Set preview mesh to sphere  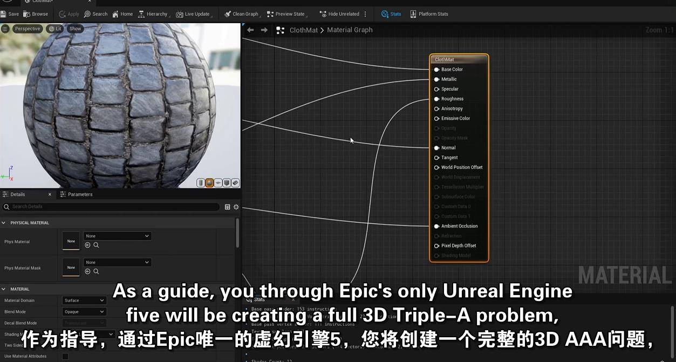209,183
